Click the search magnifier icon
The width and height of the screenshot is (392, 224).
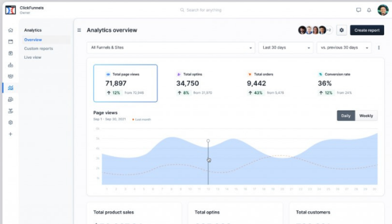[182, 10]
